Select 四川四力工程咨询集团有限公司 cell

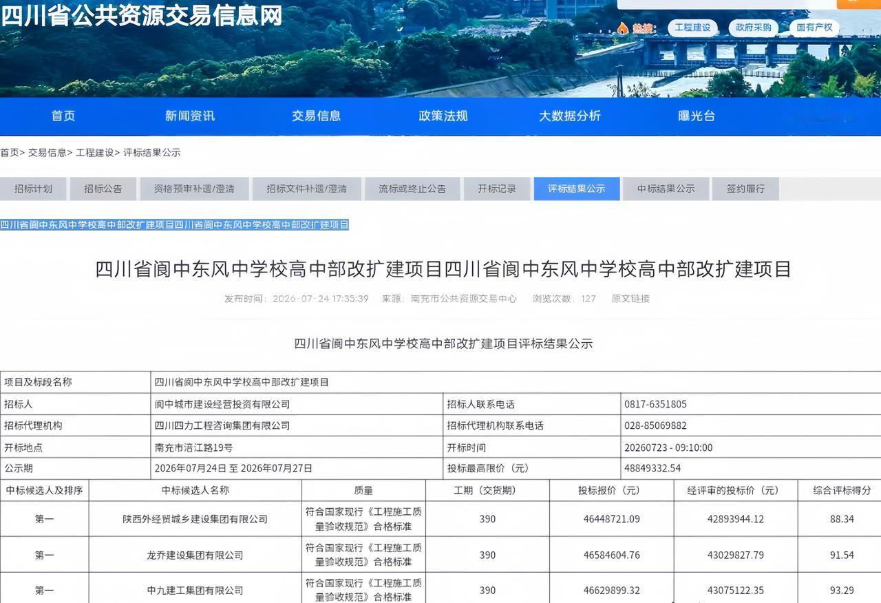pos(297,425)
